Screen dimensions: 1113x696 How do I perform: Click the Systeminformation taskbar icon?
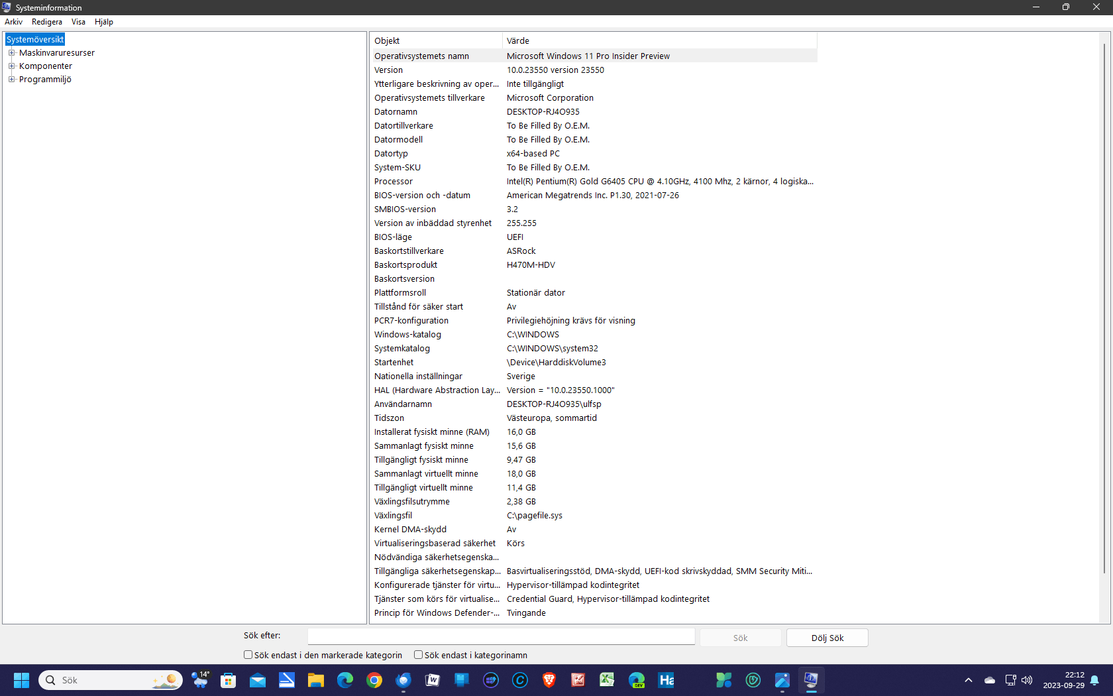[x=812, y=680]
